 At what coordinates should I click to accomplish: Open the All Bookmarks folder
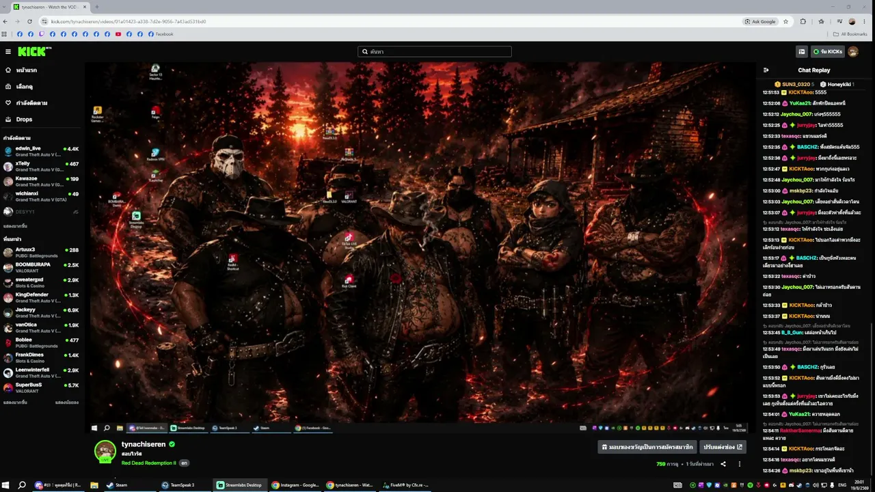coord(850,34)
